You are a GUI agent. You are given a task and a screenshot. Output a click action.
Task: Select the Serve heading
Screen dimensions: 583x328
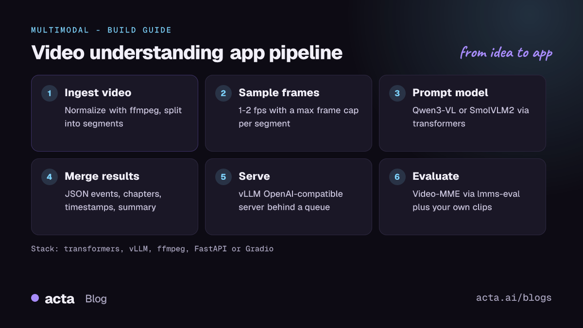254,176
